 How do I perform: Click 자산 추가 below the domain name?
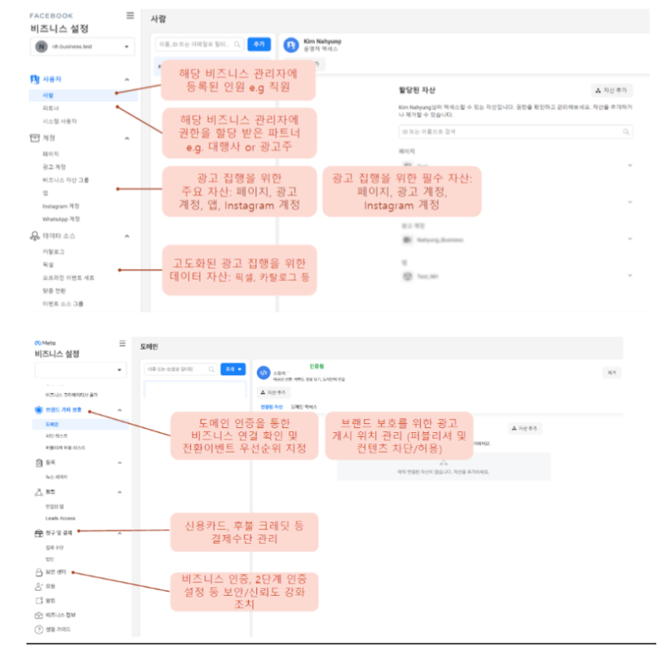(273, 392)
